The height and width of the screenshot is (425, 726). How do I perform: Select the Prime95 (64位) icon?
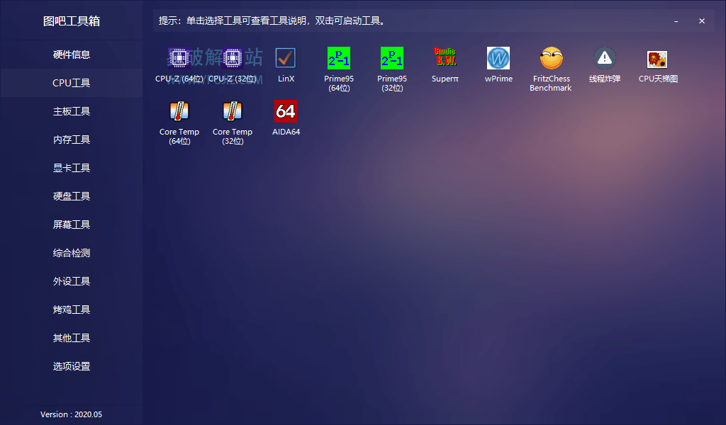pos(339,58)
